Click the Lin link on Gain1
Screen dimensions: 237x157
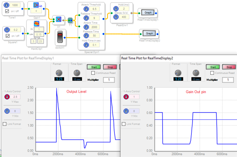point(40,6)
